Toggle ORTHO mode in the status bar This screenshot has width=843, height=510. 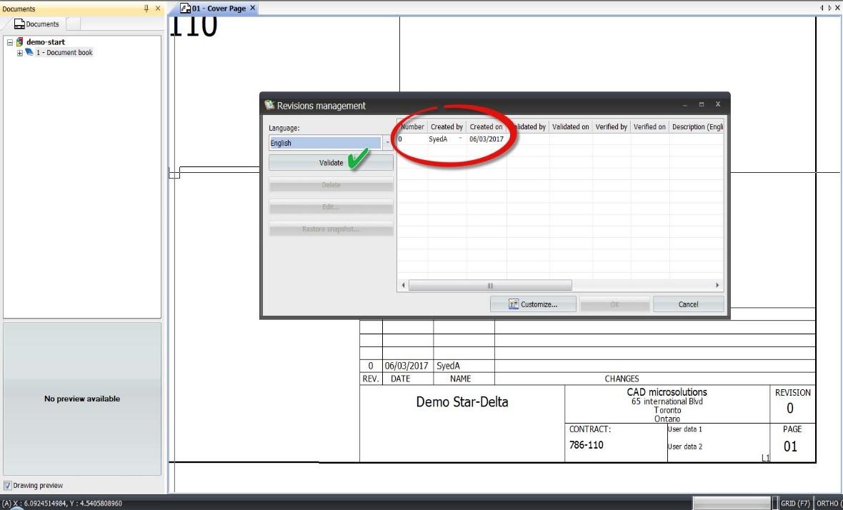[x=829, y=504]
